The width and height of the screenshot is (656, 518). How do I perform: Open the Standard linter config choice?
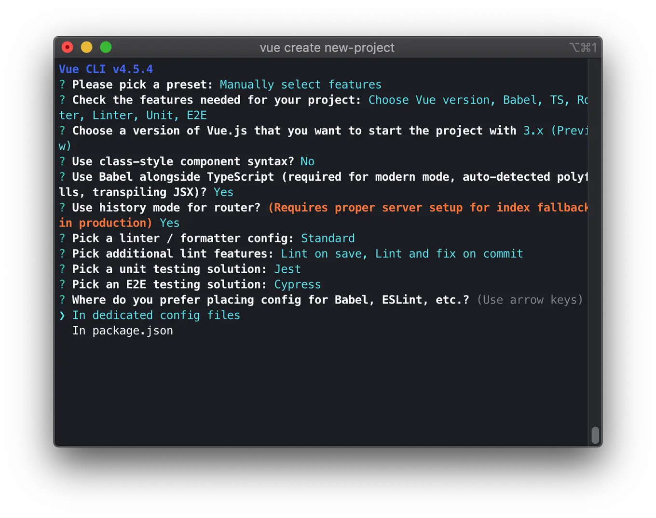(x=328, y=238)
